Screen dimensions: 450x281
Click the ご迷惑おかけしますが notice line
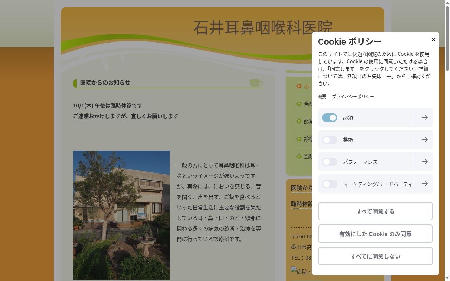126,116
